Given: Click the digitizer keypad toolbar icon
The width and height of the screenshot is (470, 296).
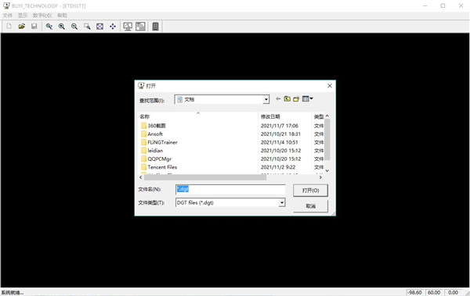Looking at the screenshot, I should [155, 27].
